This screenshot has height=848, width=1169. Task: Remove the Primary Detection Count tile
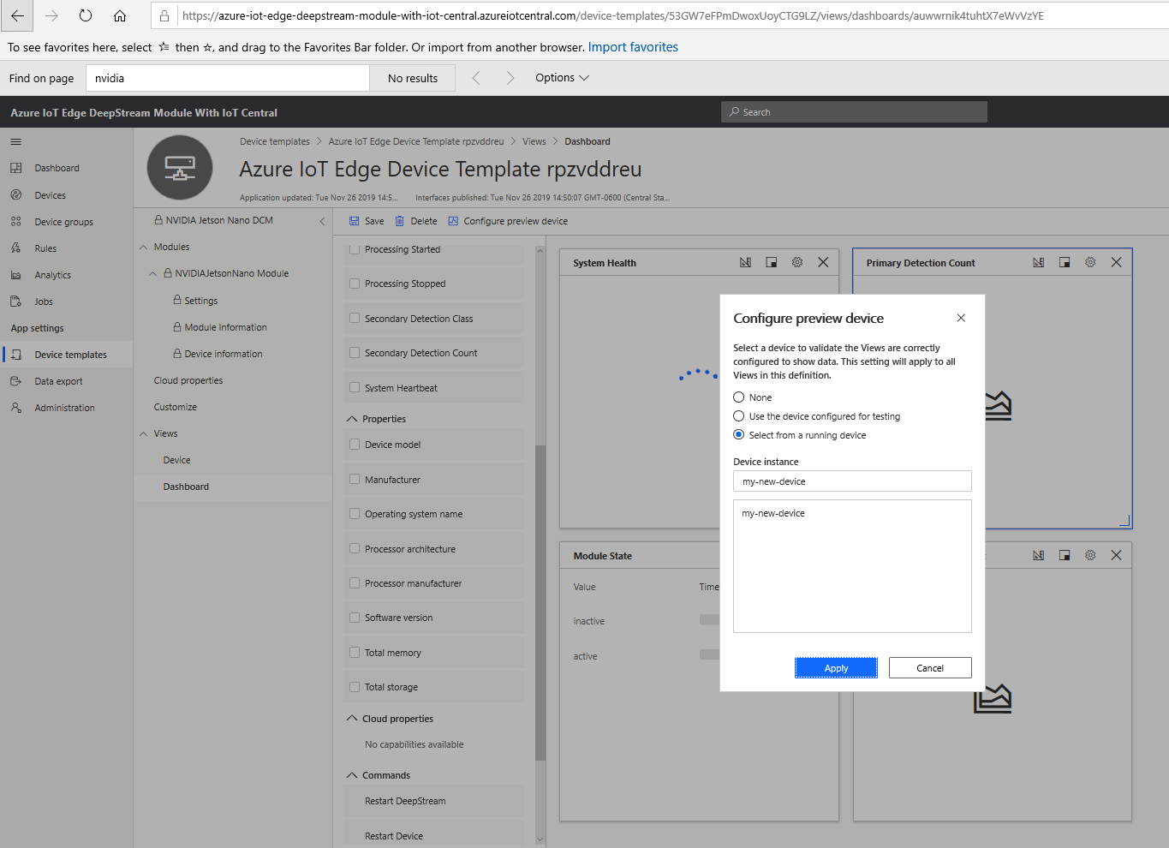[1116, 262]
